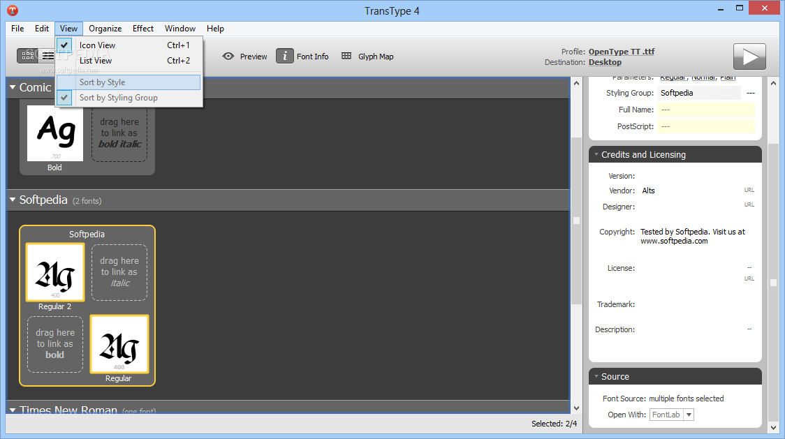The image size is (785, 439).
Task: Click the License URL button
Action: click(x=749, y=278)
